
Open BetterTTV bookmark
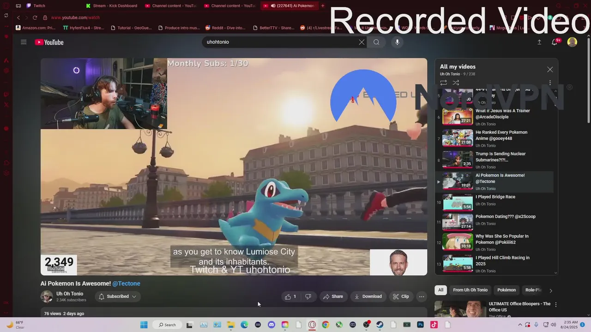click(x=273, y=28)
